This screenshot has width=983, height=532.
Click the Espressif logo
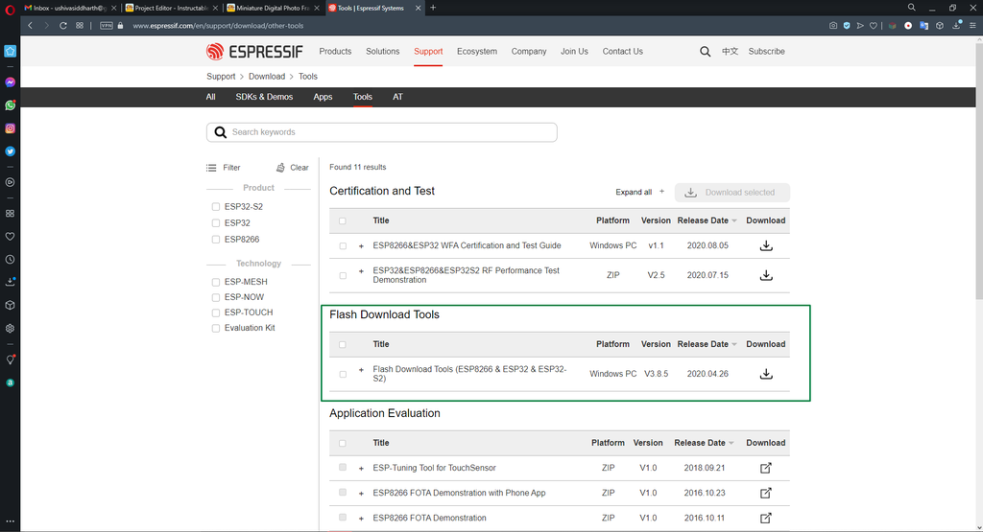click(x=254, y=52)
